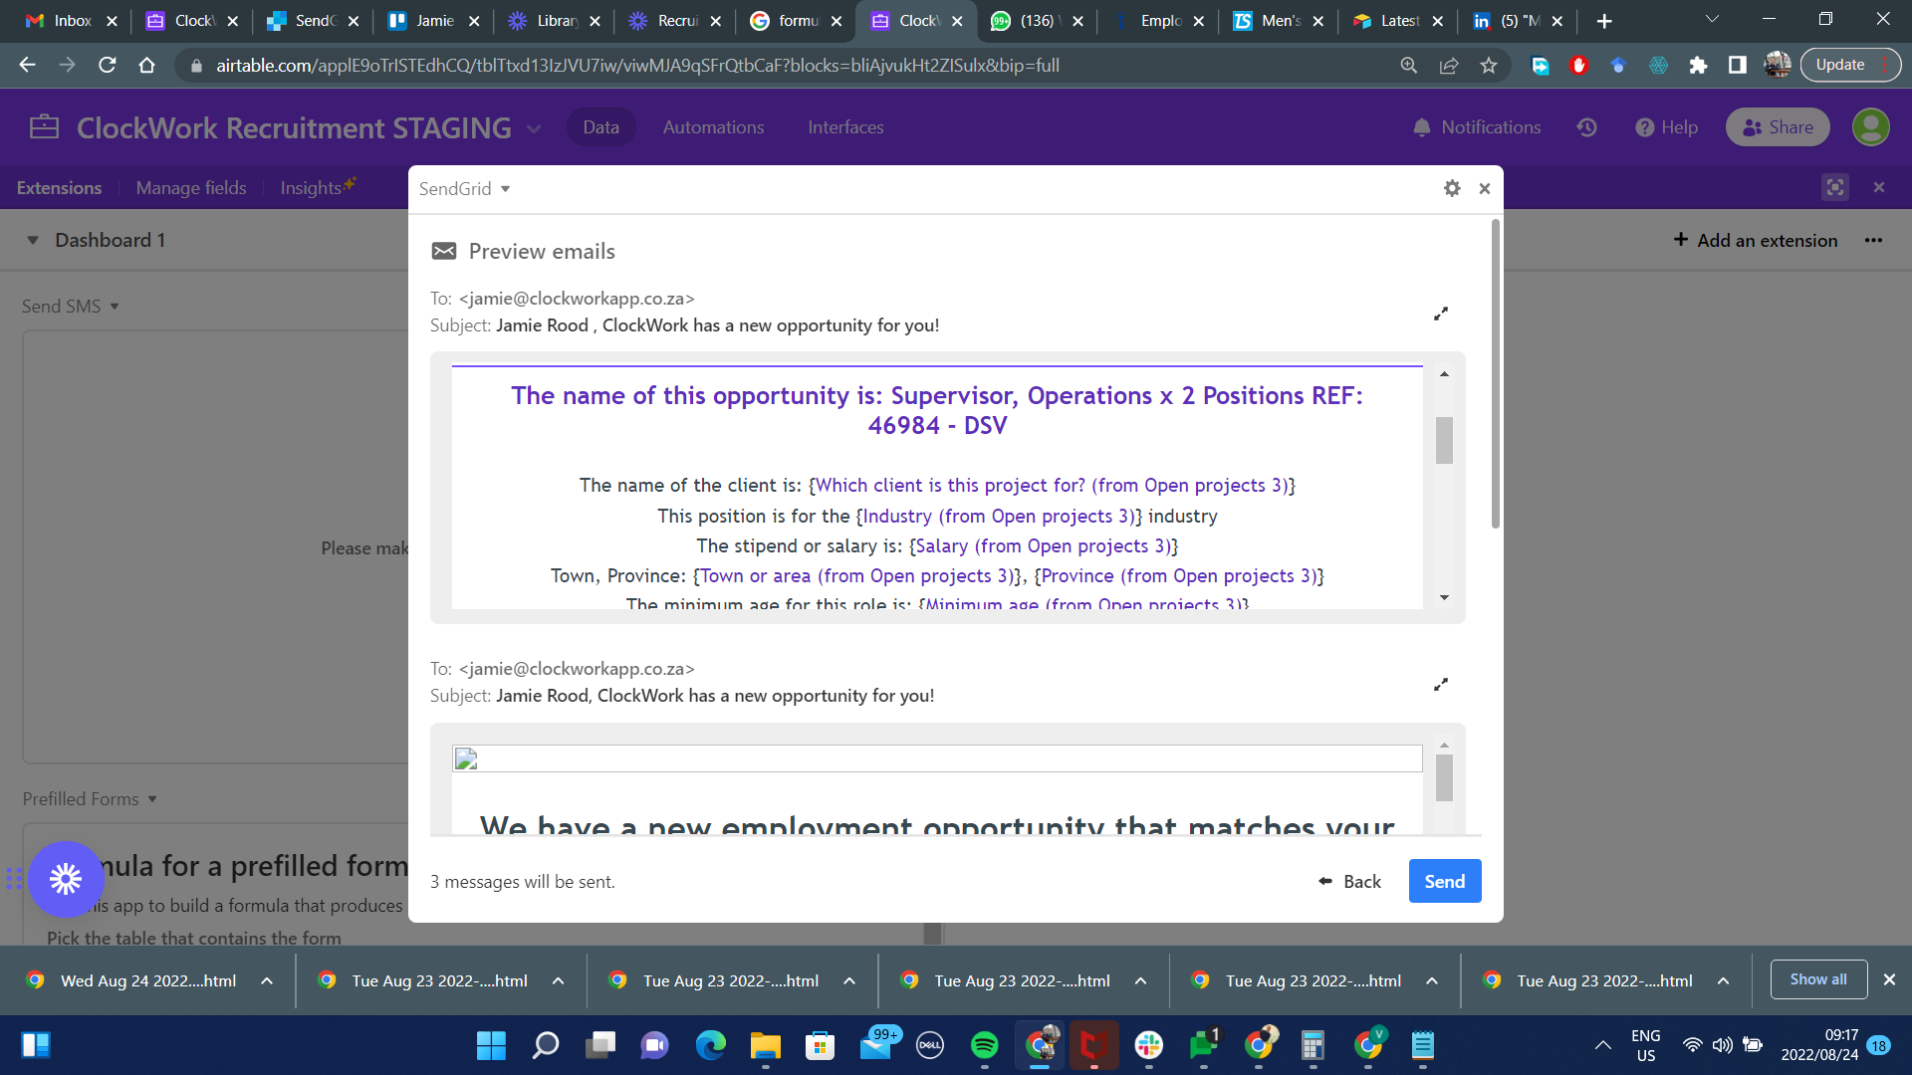The width and height of the screenshot is (1912, 1075).
Task: Open Insights
Action: pyautogui.click(x=318, y=187)
